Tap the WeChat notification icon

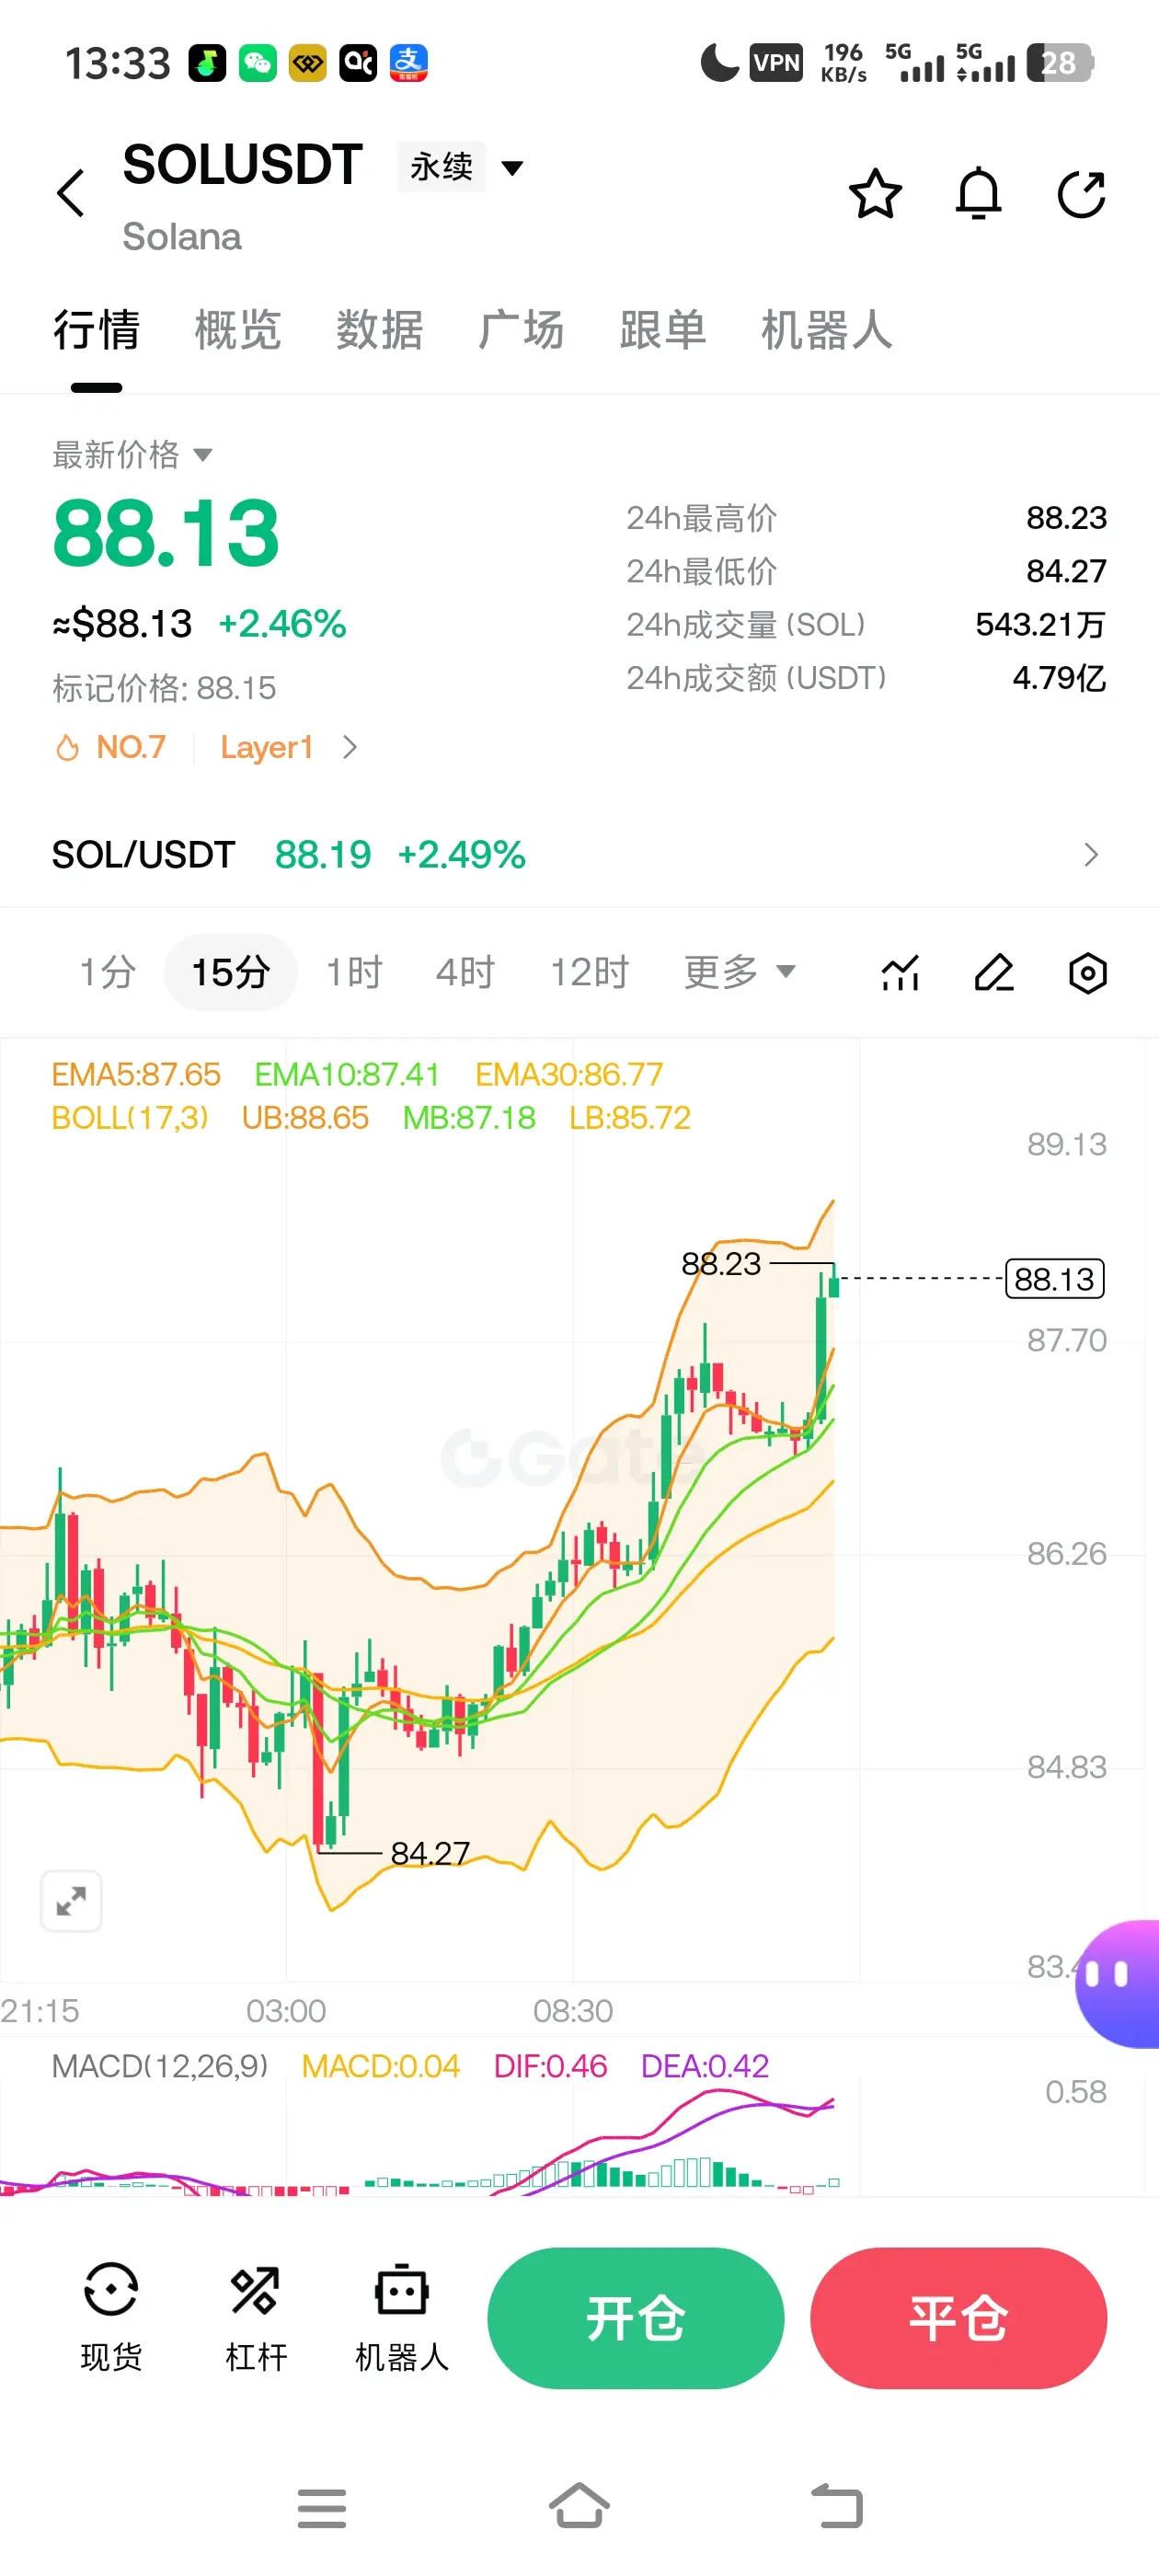pos(258,63)
